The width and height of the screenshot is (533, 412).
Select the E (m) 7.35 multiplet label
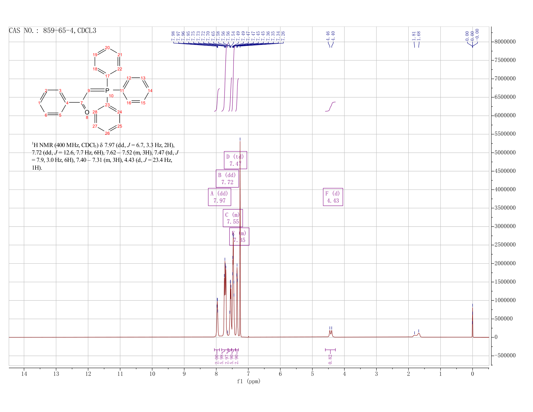[239, 237]
